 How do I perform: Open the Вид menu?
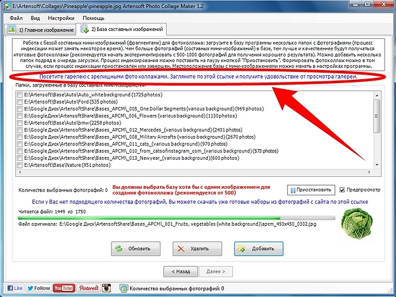click(x=35, y=18)
